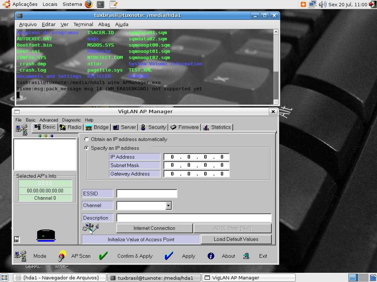Open the Channel dropdown list
This screenshot has height=282, width=377.
(x=169, y=206)
